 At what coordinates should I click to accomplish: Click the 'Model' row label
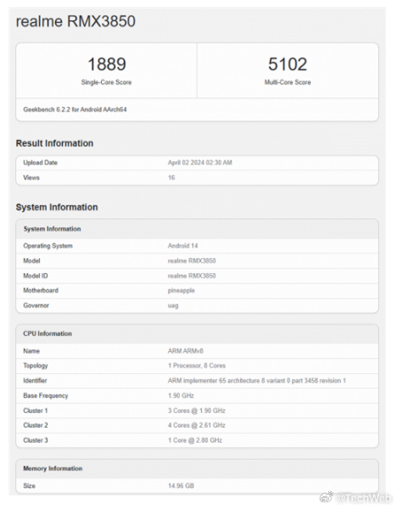coord(31,260)
